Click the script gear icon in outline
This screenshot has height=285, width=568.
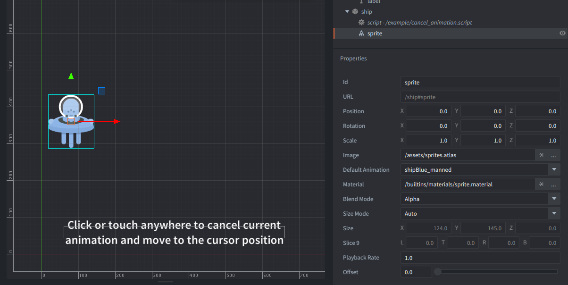361,22
